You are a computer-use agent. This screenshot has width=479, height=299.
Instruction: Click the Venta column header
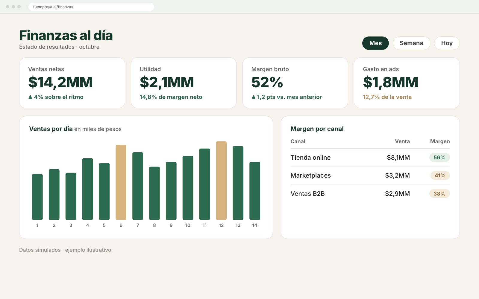pos(402,141)
